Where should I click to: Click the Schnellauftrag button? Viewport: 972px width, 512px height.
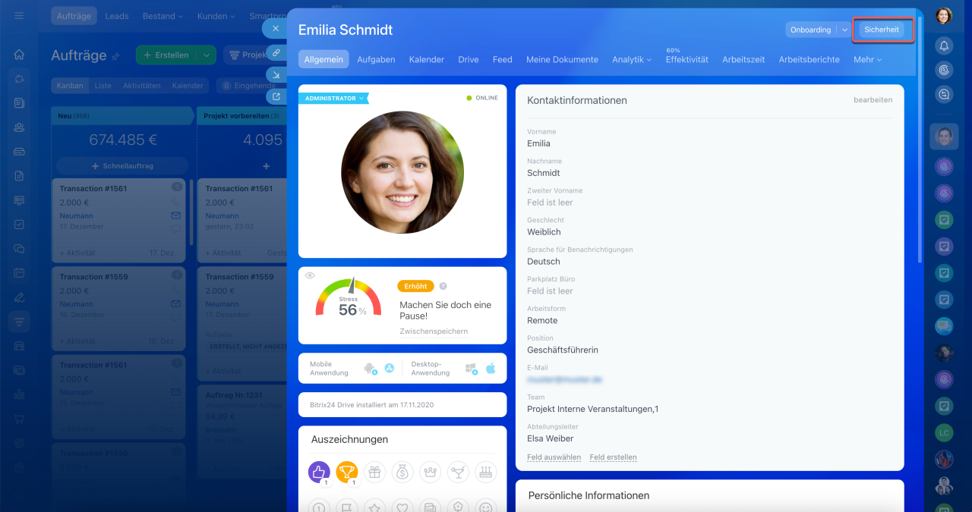pyautogui.click(x=121, y=165)
